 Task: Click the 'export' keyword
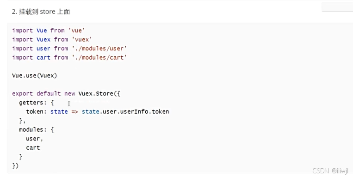pos(23,93)
